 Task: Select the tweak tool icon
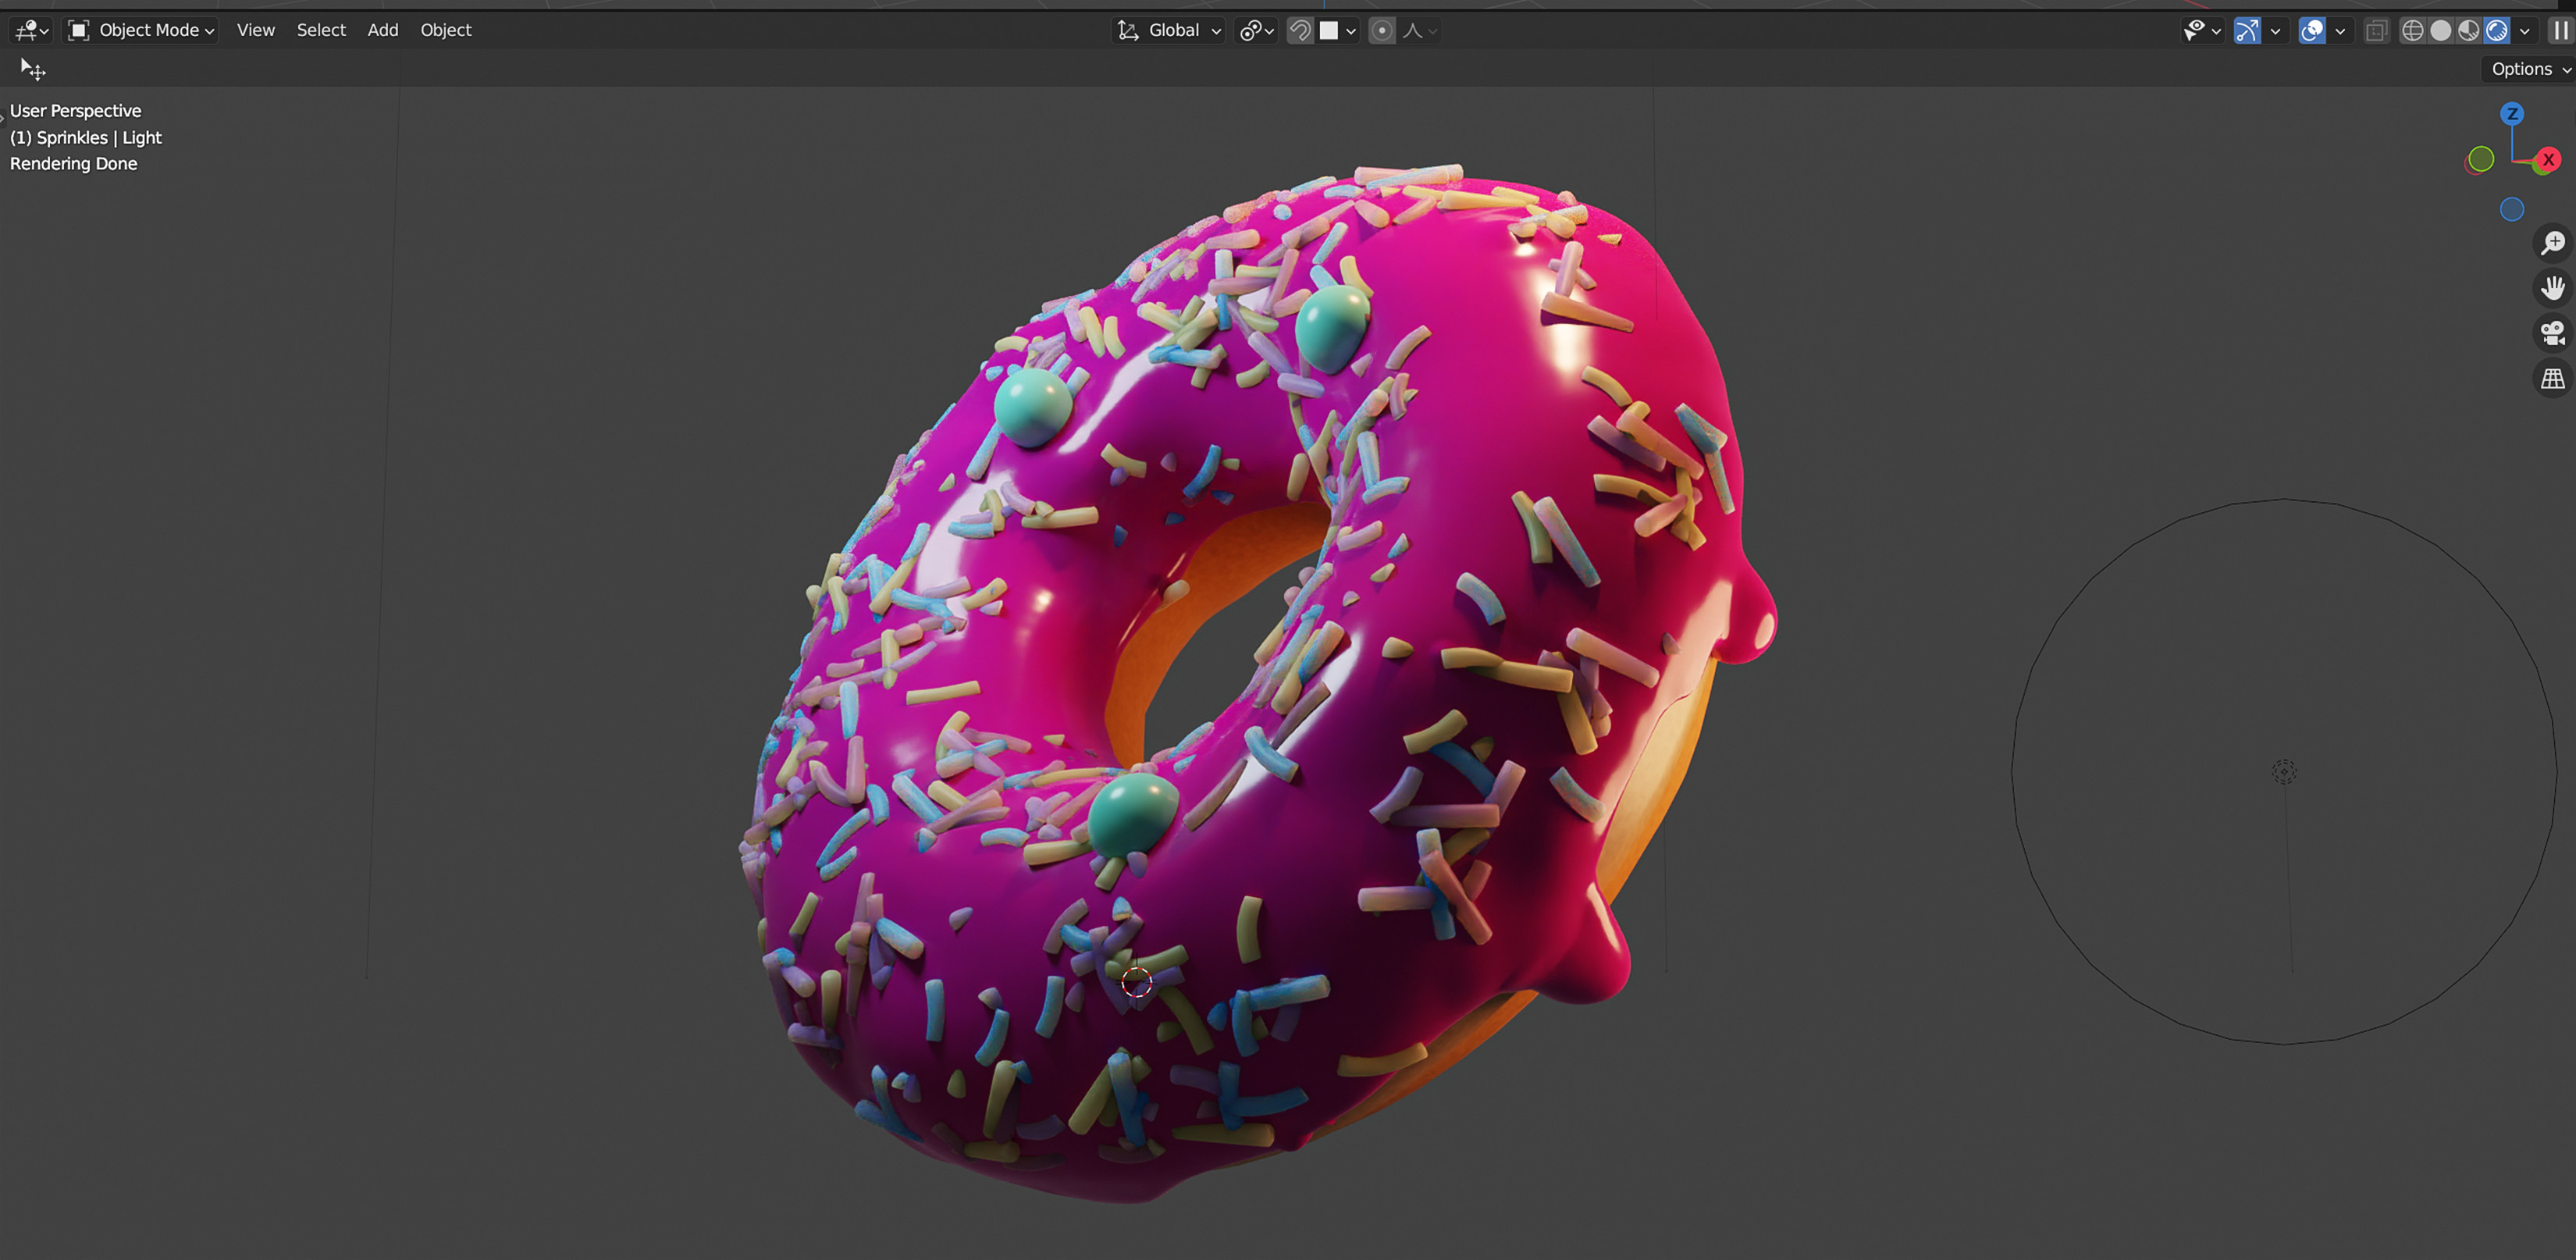click(x=33, y=69)
